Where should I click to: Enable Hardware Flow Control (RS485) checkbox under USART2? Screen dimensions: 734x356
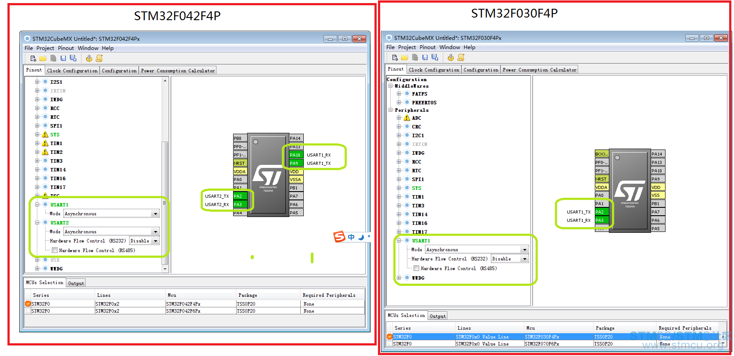click(55, 250)
